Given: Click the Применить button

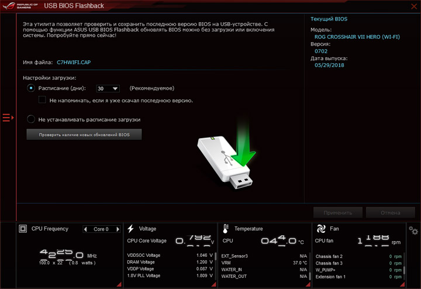Looking at the screenshot, I should [x=338, y=213].
